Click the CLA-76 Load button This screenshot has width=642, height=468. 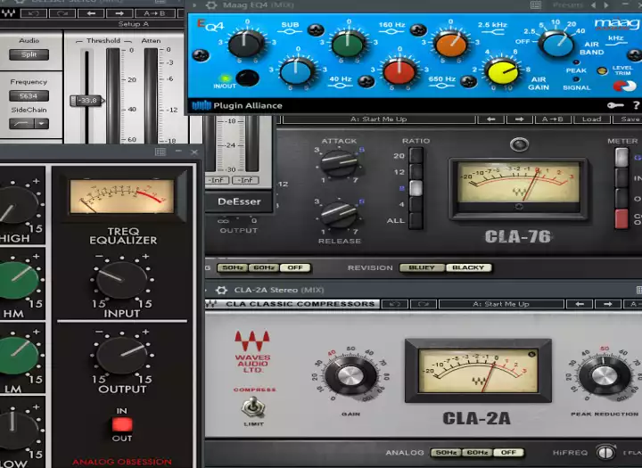point(591,119)
